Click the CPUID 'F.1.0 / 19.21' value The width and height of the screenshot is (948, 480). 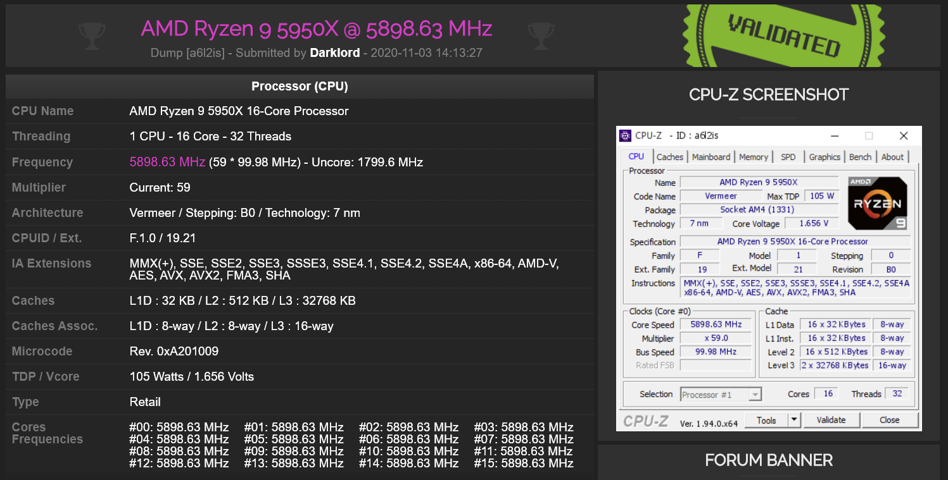point(162,238)
